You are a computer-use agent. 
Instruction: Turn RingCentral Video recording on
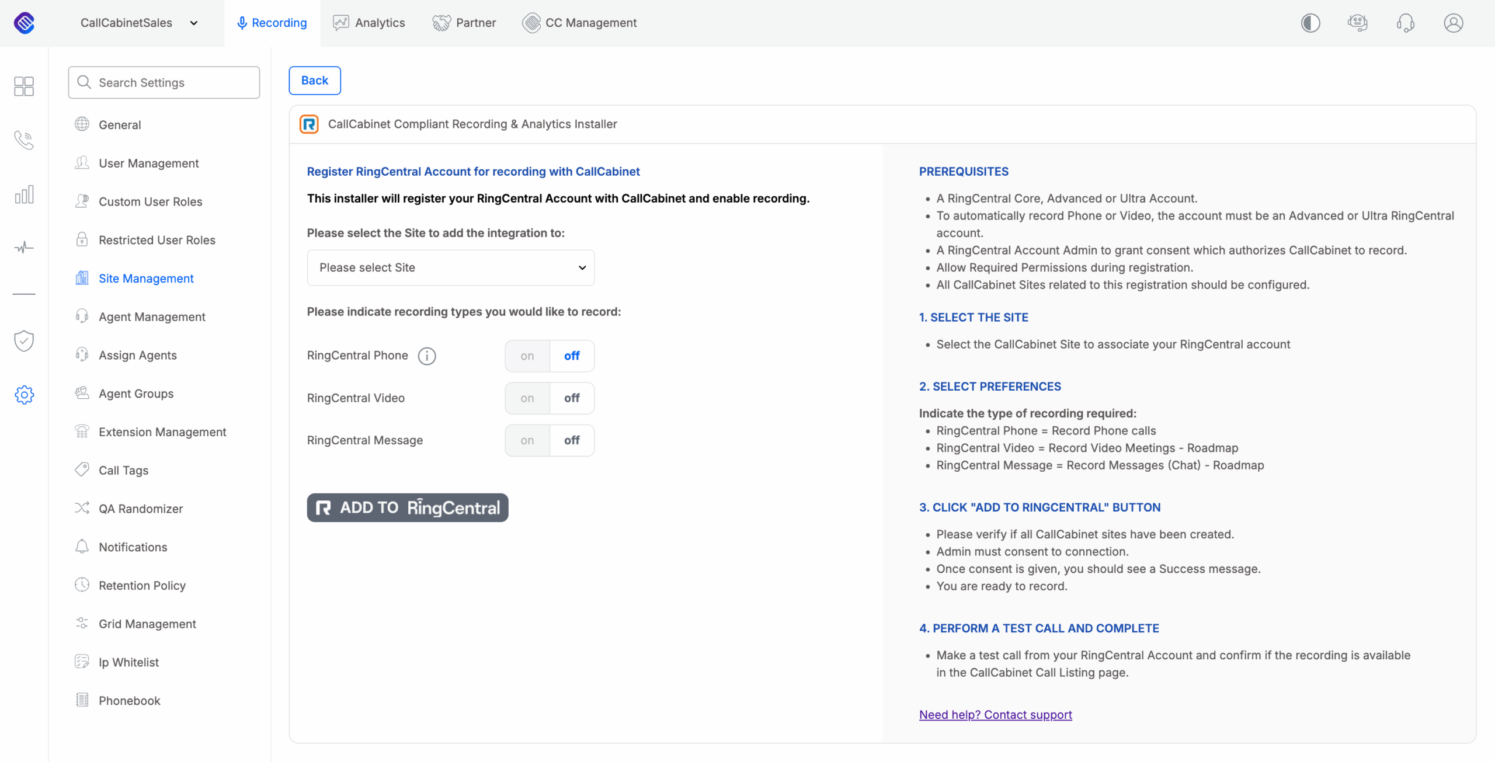point(527,398)
